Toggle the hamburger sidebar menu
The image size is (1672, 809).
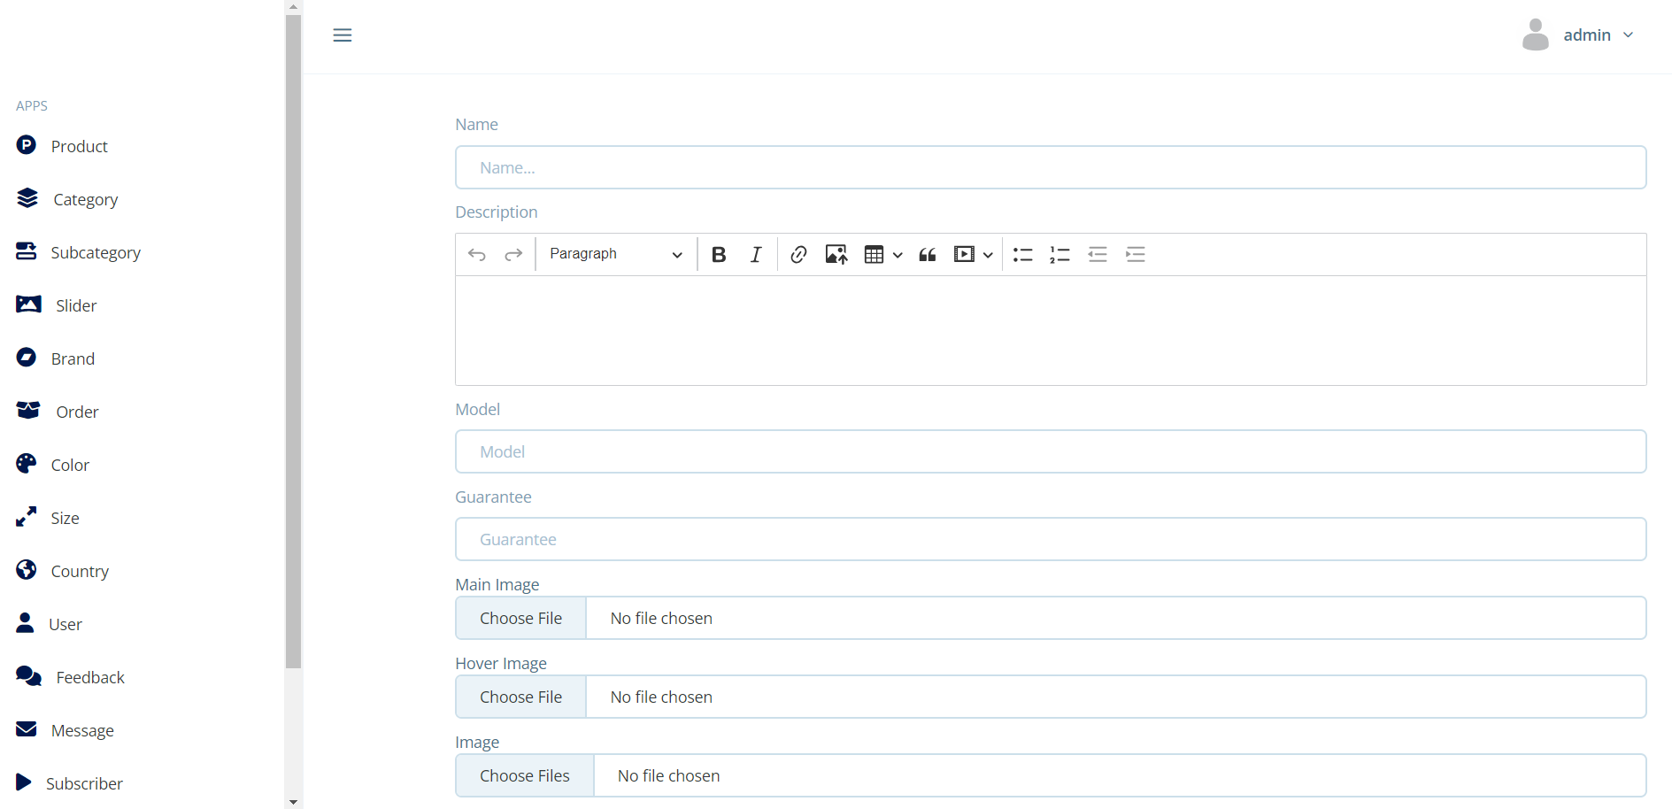tap(343, 35)
